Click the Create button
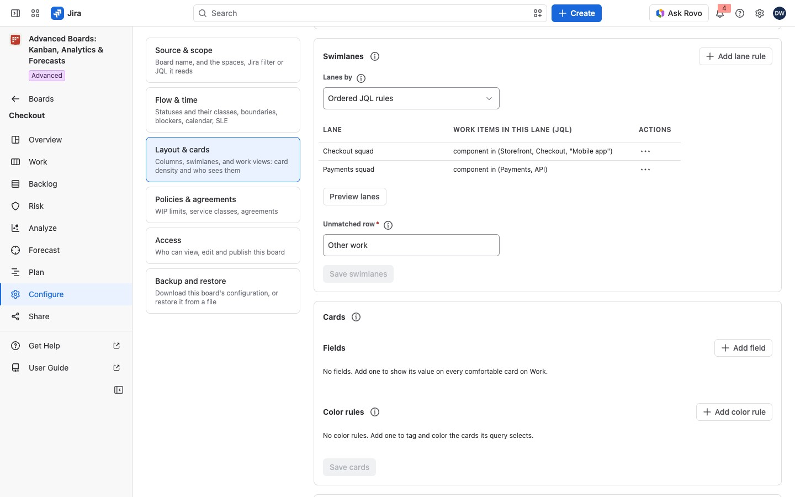Screen dimensions: 795x497 tap(576, 13)
